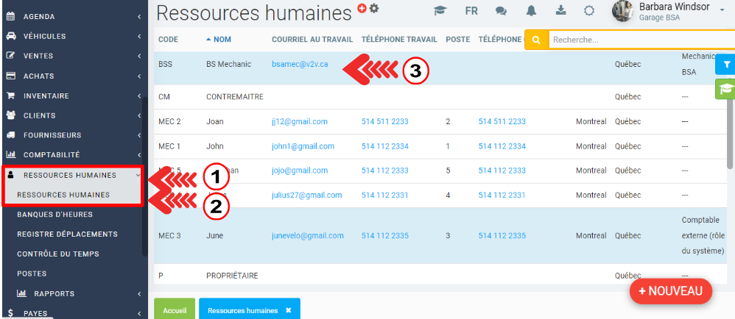
Task: Go to the Accueil tab
Action: (x=175, y=310)
